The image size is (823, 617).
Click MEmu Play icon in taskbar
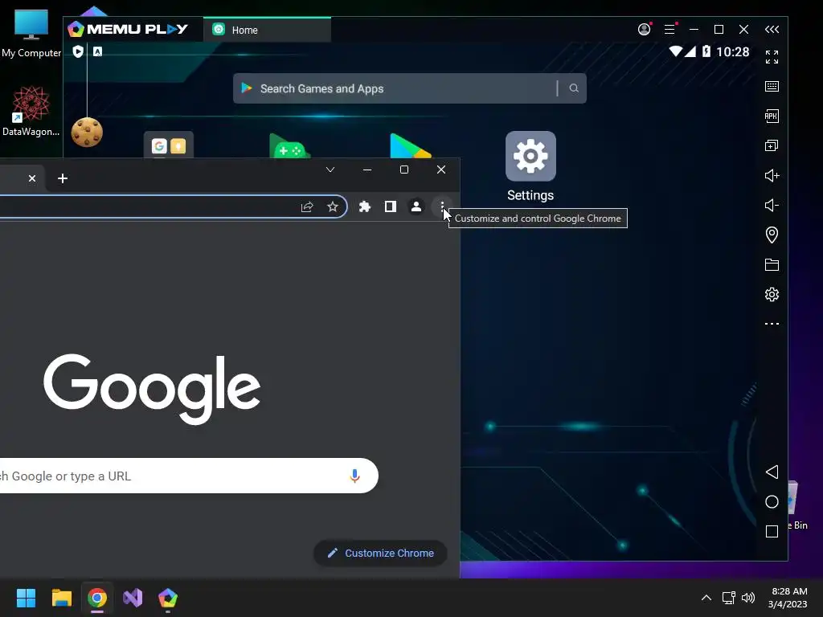168,598
